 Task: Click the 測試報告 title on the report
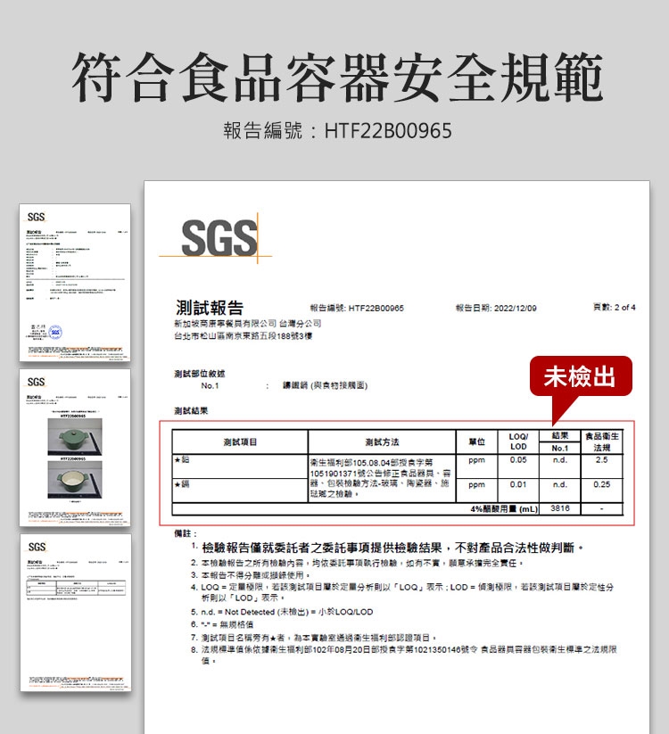click(209, 308)
